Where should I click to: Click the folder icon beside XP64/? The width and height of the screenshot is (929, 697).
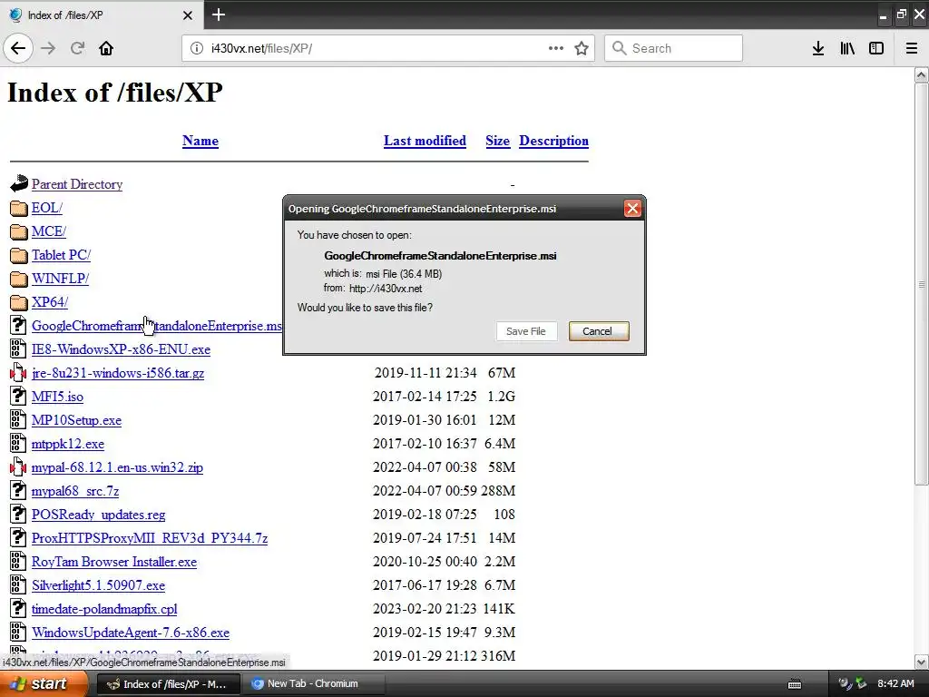click(x=18, y=302)
